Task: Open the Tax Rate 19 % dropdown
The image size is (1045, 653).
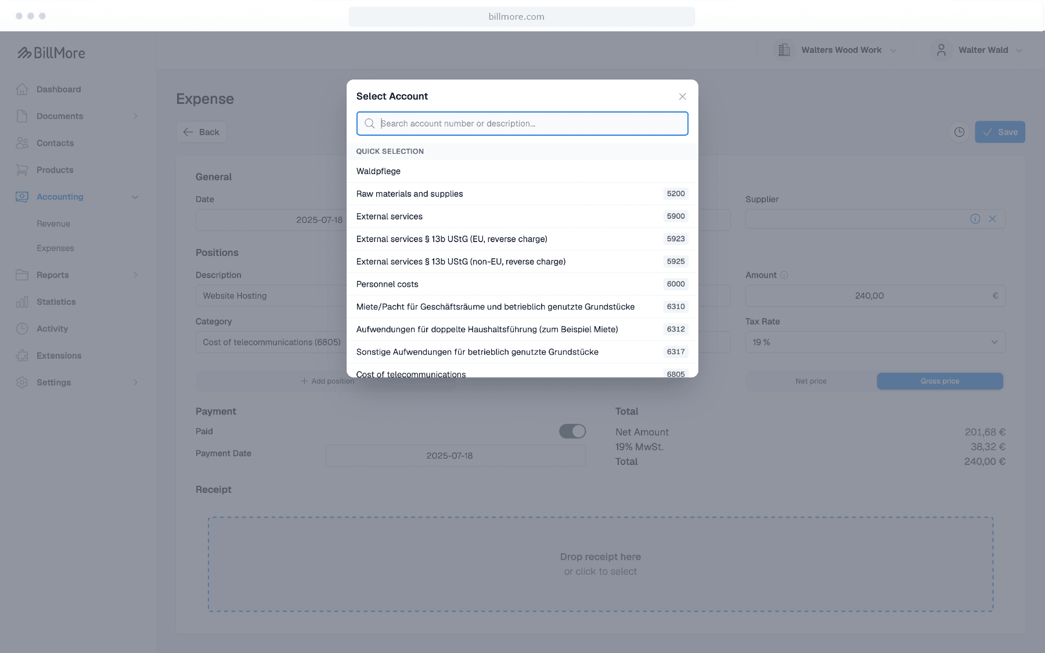Action: click(875, 342)
